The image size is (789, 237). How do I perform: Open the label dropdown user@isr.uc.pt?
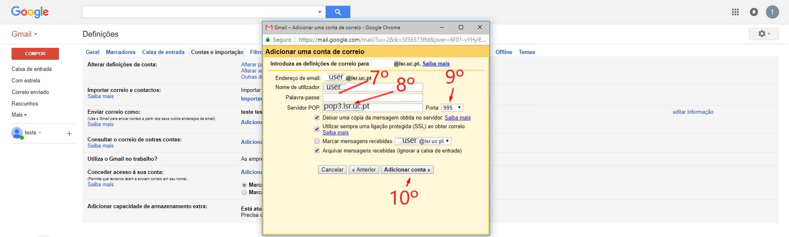[x=423, y=141]
